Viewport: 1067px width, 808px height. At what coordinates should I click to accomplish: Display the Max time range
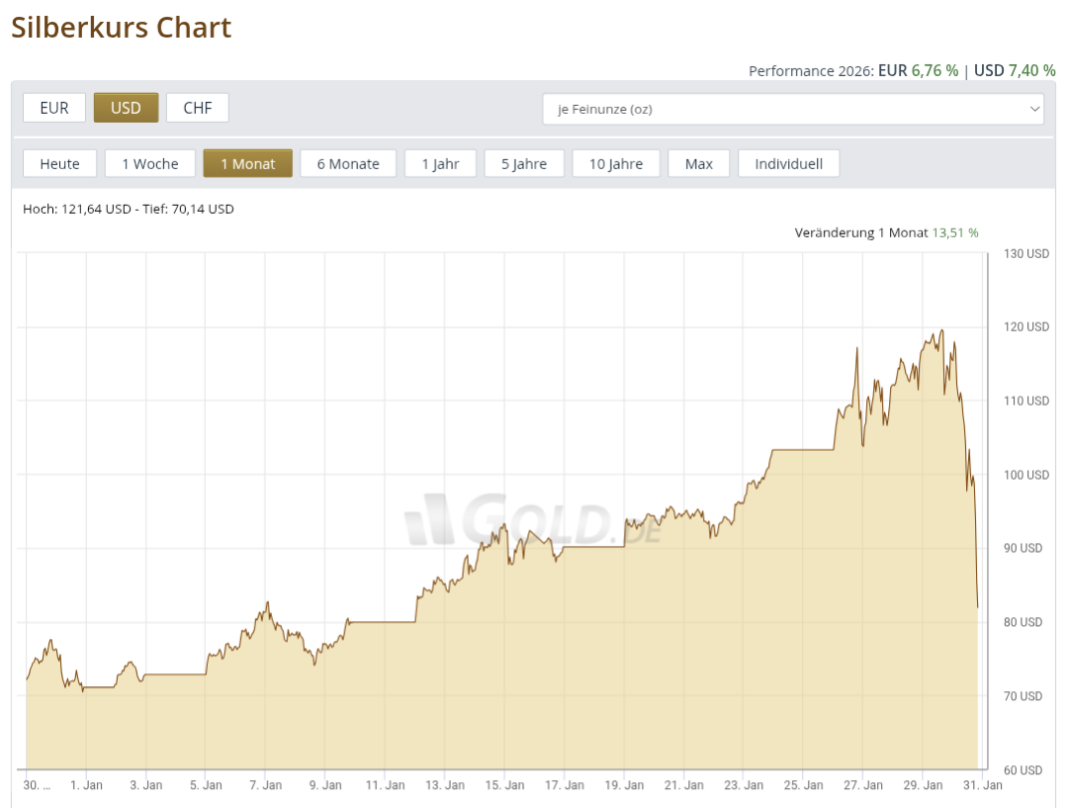[x=698, y=163]
